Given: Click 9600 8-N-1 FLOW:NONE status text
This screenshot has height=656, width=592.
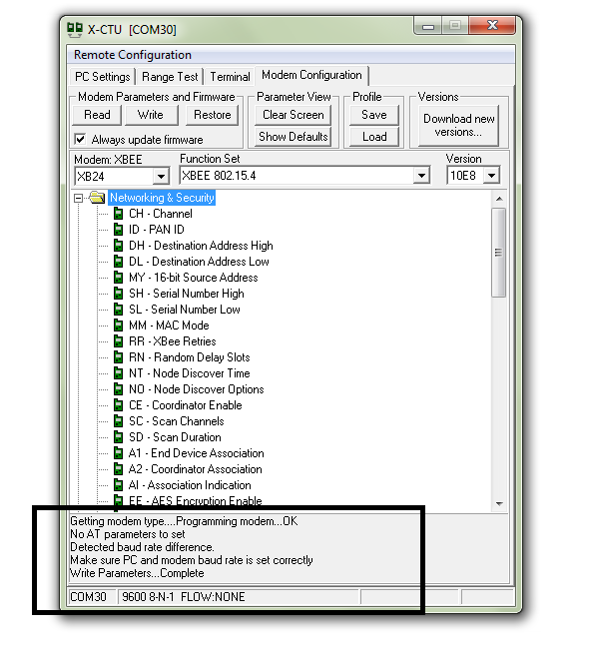Looking at the screenshot, I should coord(184,597).
